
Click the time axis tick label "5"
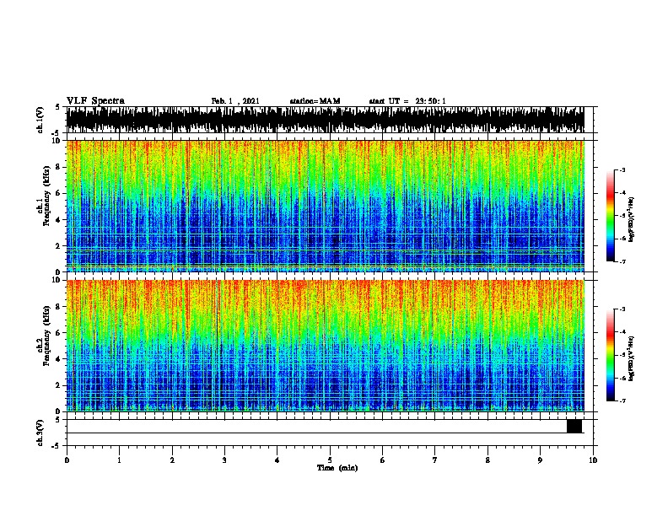[330, 460]
